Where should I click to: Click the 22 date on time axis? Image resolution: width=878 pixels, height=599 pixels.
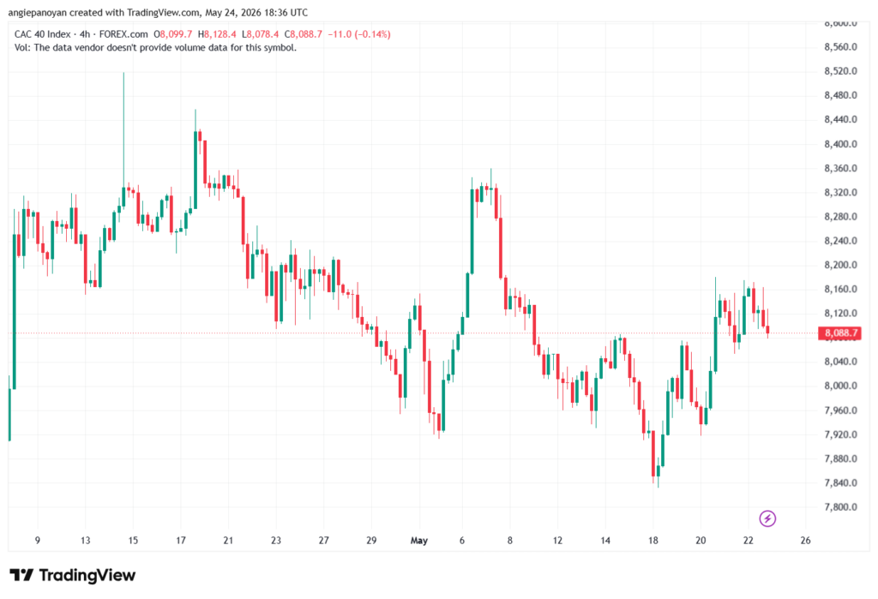pyautogui.click(x=748, y=540)
